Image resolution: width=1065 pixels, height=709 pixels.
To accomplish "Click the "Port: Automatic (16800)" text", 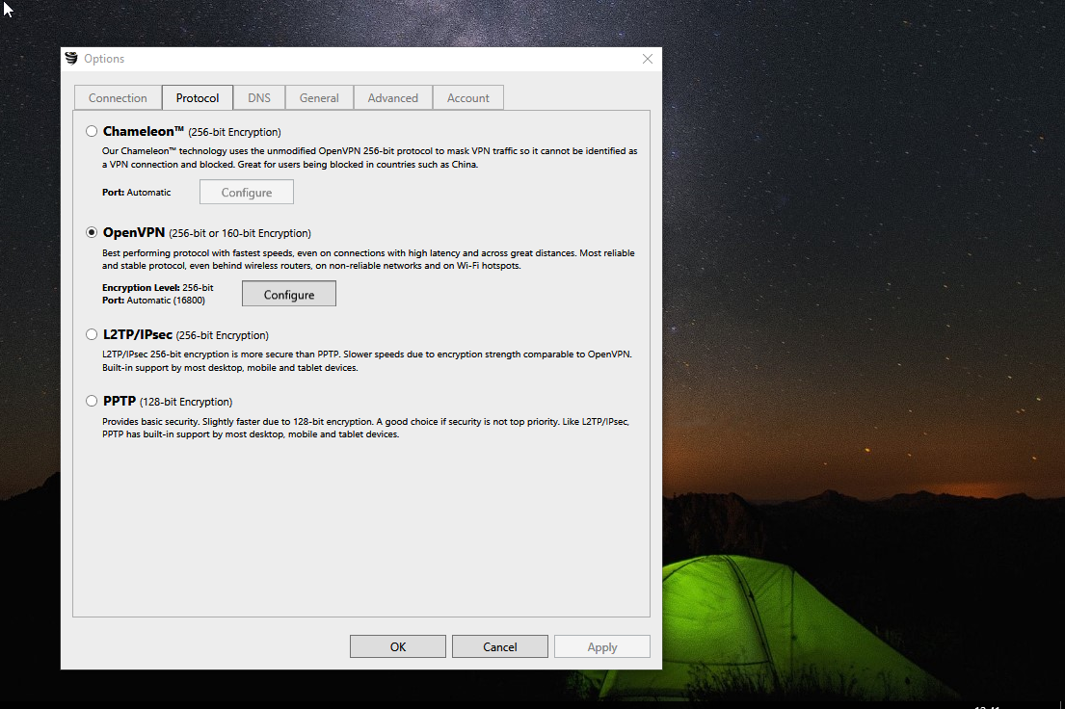I will 153,301.
